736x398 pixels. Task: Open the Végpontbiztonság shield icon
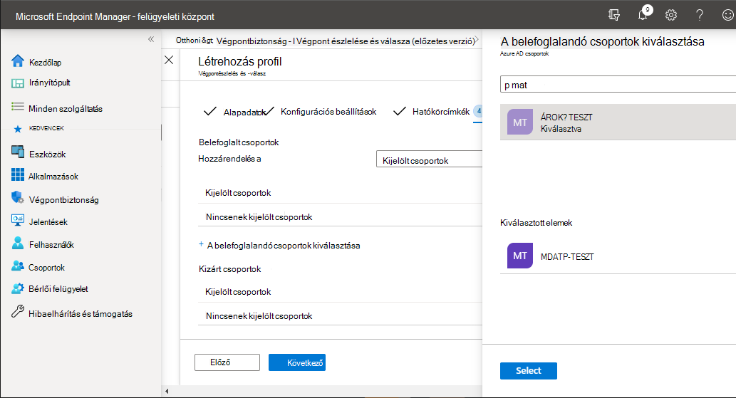click(x=18, y=197)
